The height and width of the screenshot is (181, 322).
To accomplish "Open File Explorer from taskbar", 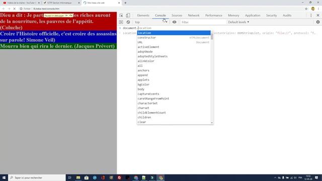I will pyautogui.click(x=78, y=177).
